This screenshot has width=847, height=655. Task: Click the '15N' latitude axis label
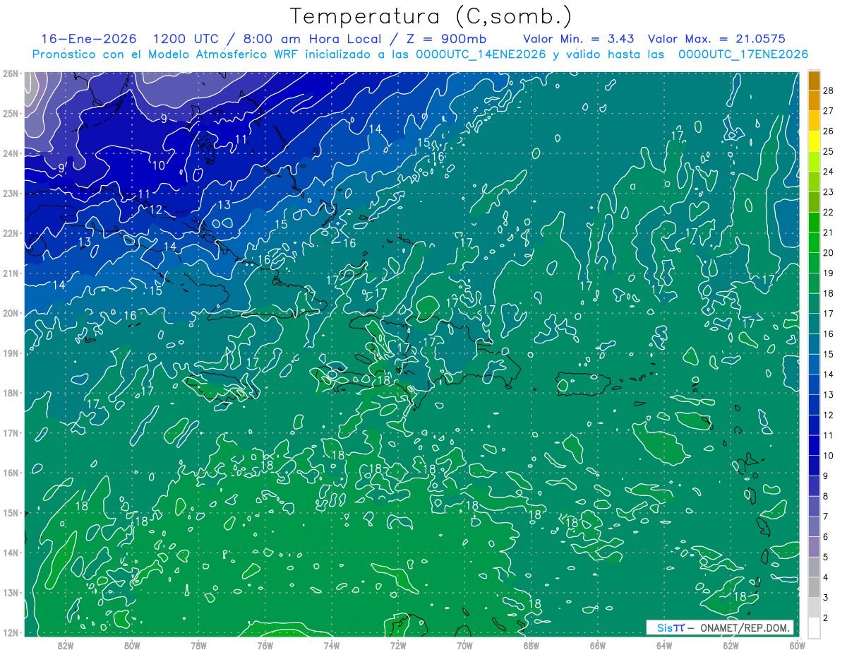point(11,513)
